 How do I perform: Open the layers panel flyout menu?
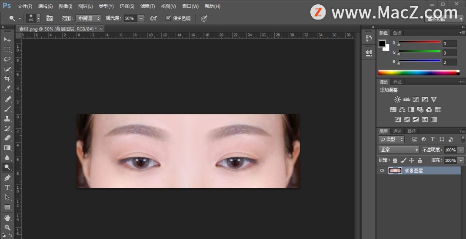(x=462, y=131)
